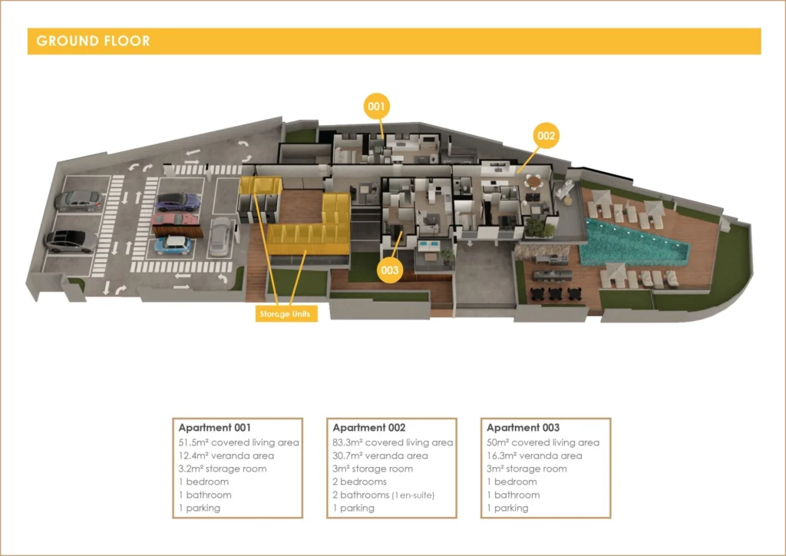Open the Apartment 002 details box heading
This screenshot has width=786, height=556.
[369, 428]
